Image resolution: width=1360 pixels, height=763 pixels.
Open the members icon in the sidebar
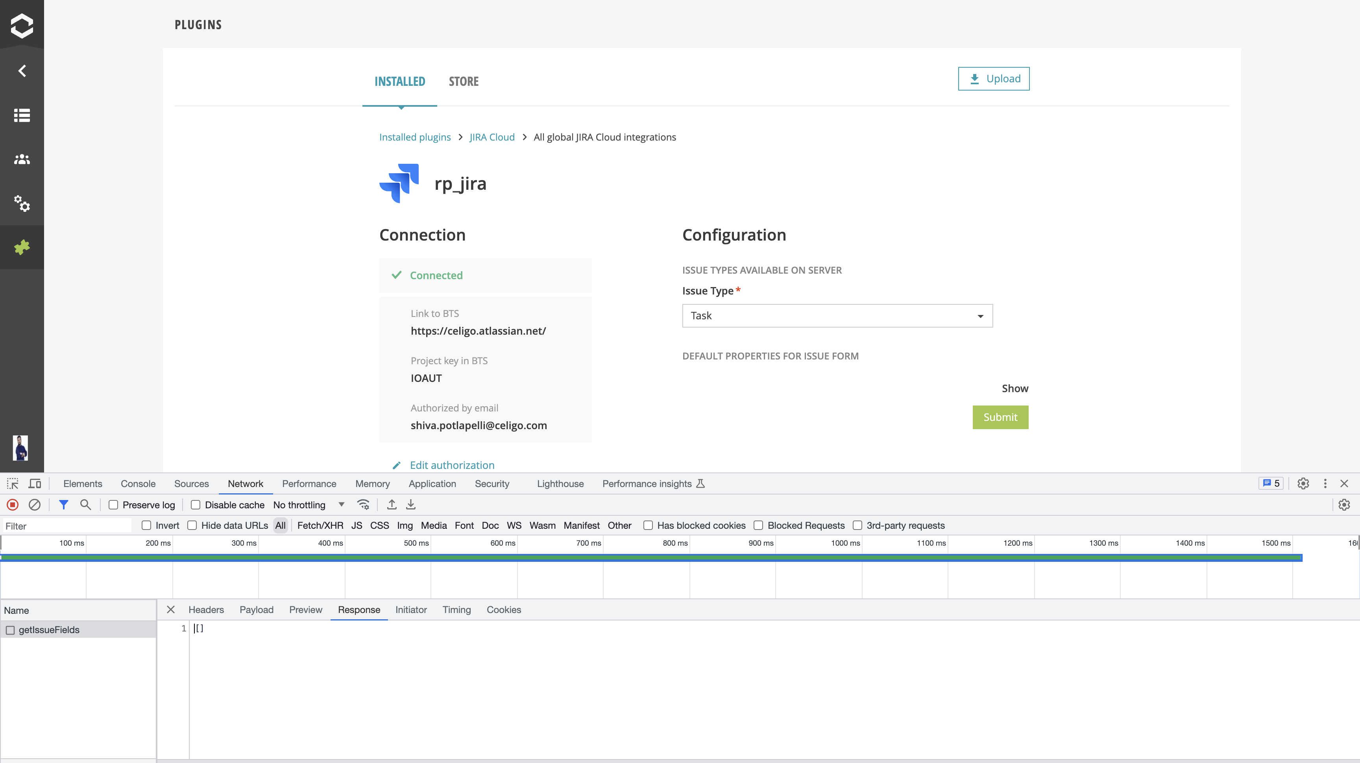(22, 159)
